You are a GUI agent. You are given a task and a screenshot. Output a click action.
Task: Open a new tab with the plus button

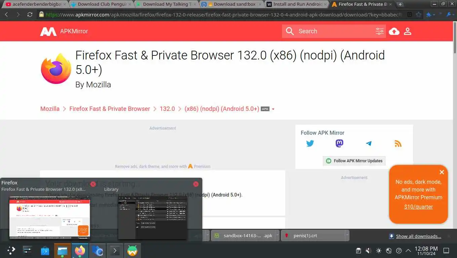[400, 4]
